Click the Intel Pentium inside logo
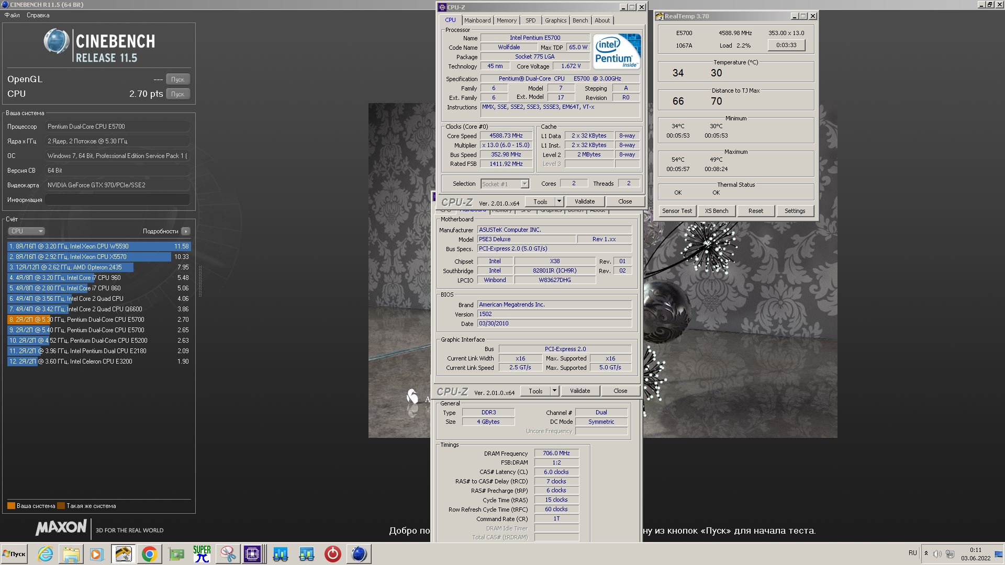Image resolution: width=1005 pixels, height=565 pixels. click(x=617, y=51)
